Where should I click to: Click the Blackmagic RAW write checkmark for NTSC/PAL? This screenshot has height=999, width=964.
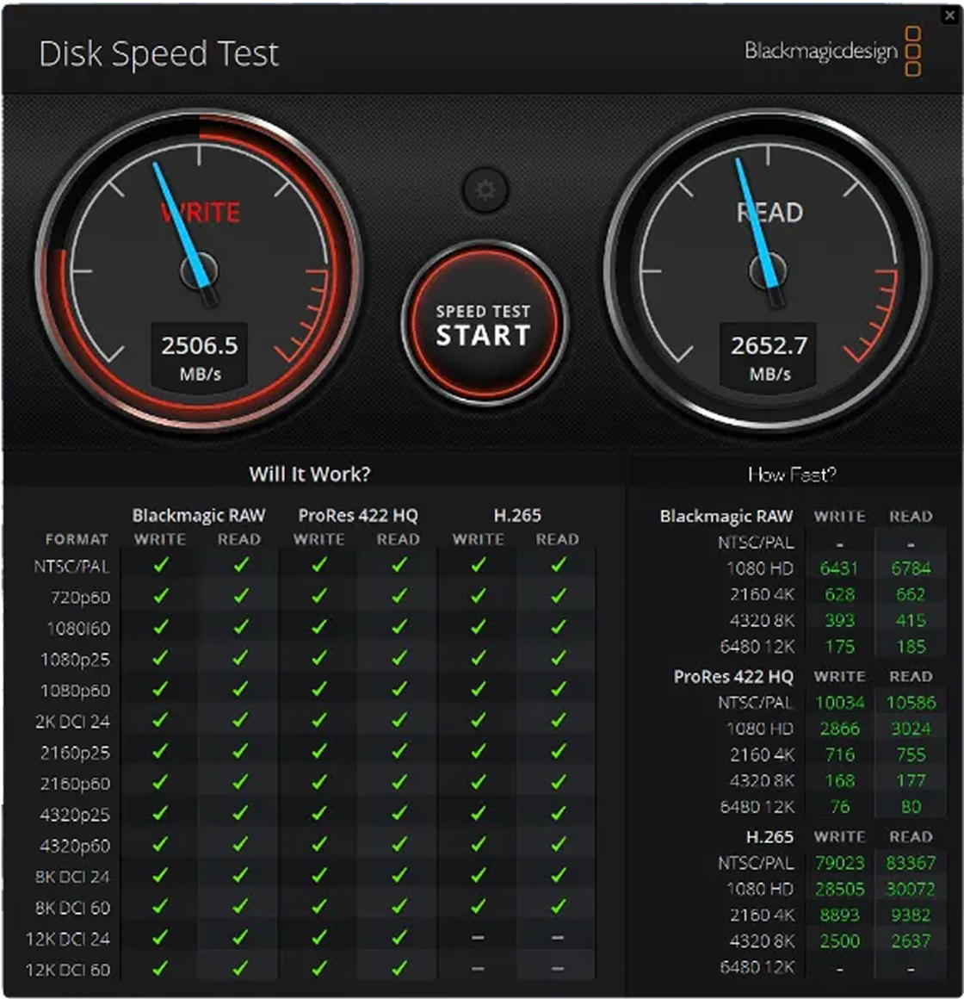coord(160,566)
